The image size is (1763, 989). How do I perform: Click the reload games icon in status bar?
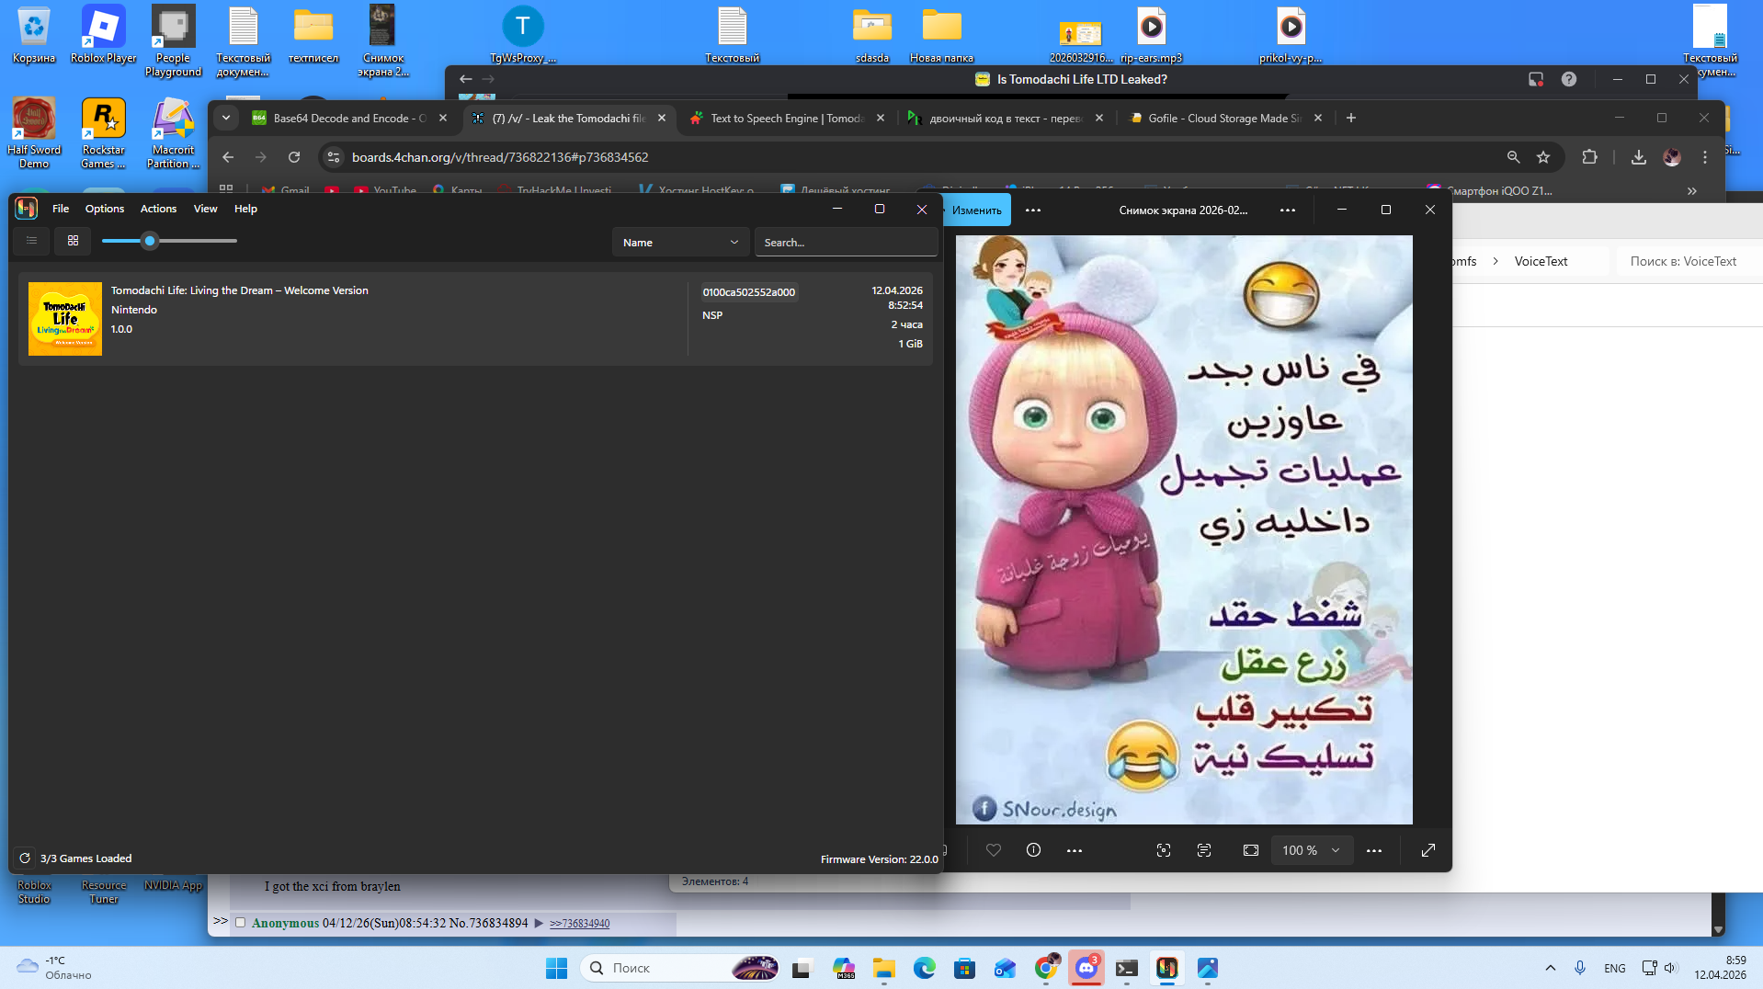pos(25,858)
